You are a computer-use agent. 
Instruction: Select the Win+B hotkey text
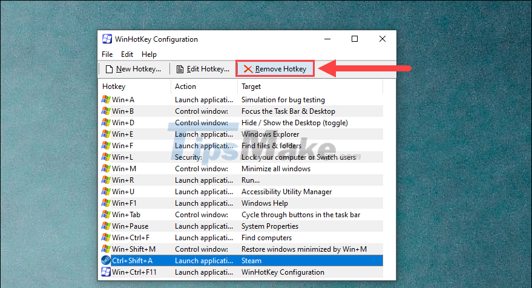click(x=123, y=111)
